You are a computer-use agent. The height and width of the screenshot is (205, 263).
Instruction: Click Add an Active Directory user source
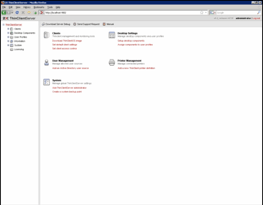coord(70,68)
